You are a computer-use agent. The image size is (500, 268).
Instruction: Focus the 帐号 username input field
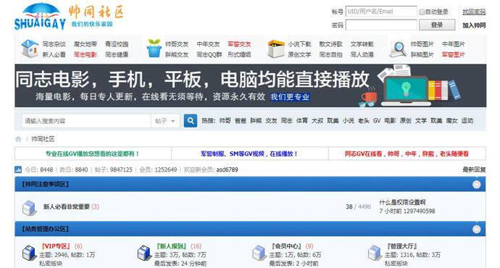(x=381, y=12)
